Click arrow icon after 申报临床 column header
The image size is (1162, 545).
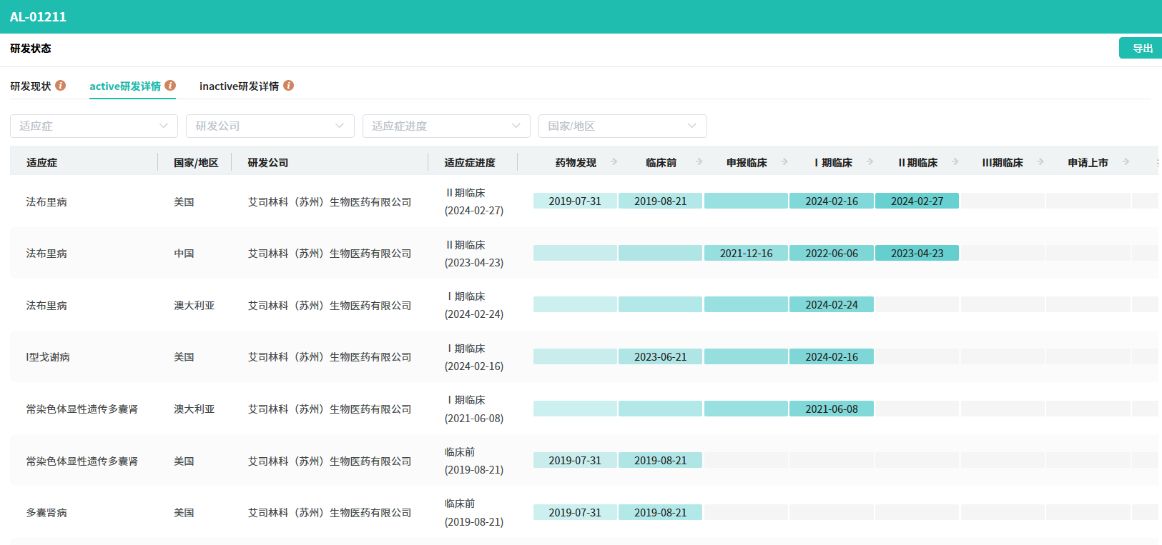(784, 162)
